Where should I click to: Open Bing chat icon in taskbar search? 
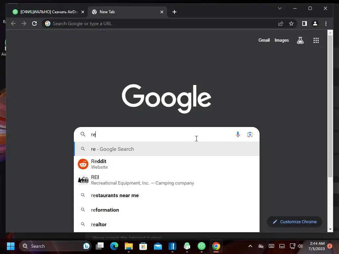pyautogui.click(x=86, y=246)
